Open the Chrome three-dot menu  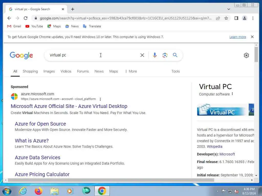click(253, 18)
